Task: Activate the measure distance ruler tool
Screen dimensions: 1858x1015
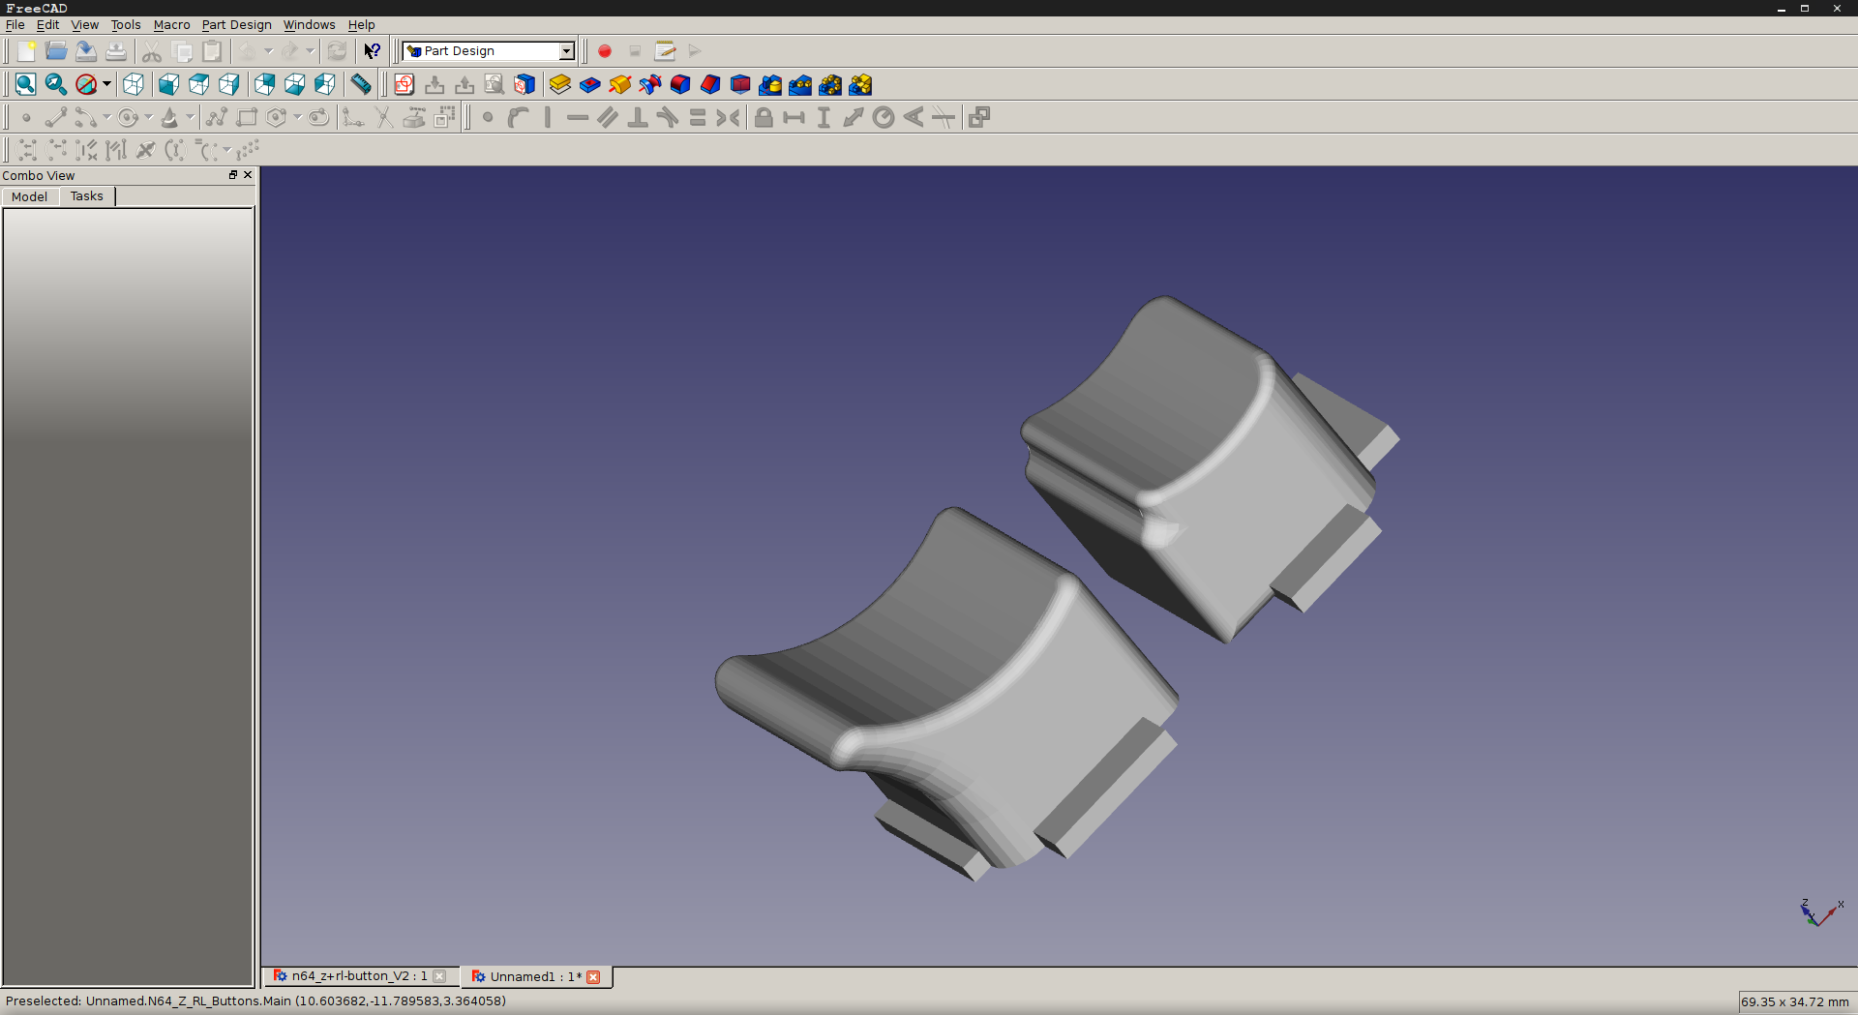Action: point(361,85)
